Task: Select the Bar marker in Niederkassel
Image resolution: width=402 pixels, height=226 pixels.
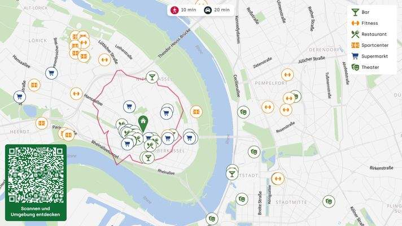Action: coord(152,77)
